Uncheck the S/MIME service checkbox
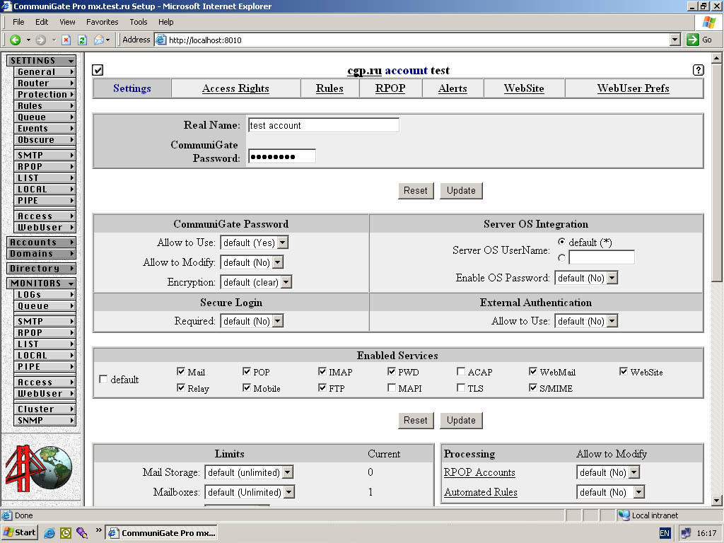 coord(533,387)
